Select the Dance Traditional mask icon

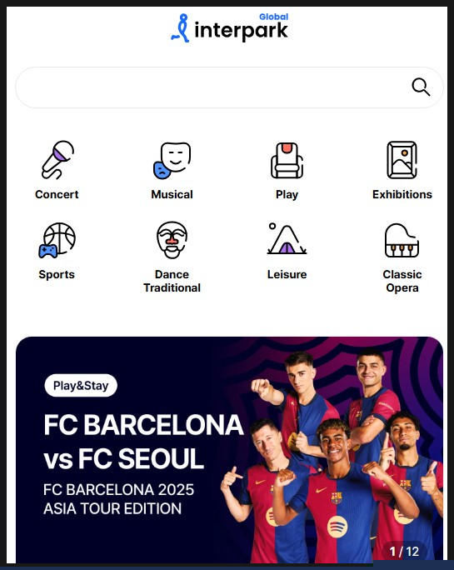(x=172, y=240)
